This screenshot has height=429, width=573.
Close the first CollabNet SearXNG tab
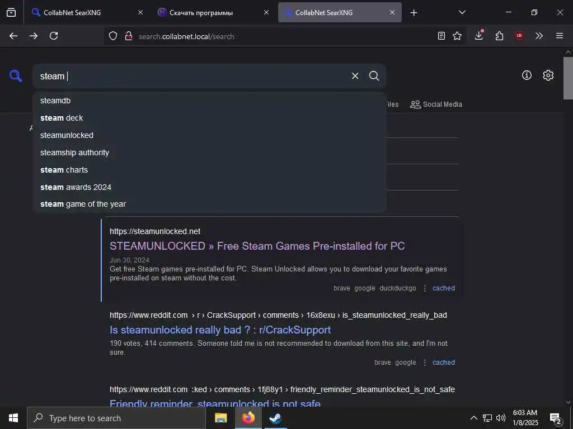coord(140,12)
